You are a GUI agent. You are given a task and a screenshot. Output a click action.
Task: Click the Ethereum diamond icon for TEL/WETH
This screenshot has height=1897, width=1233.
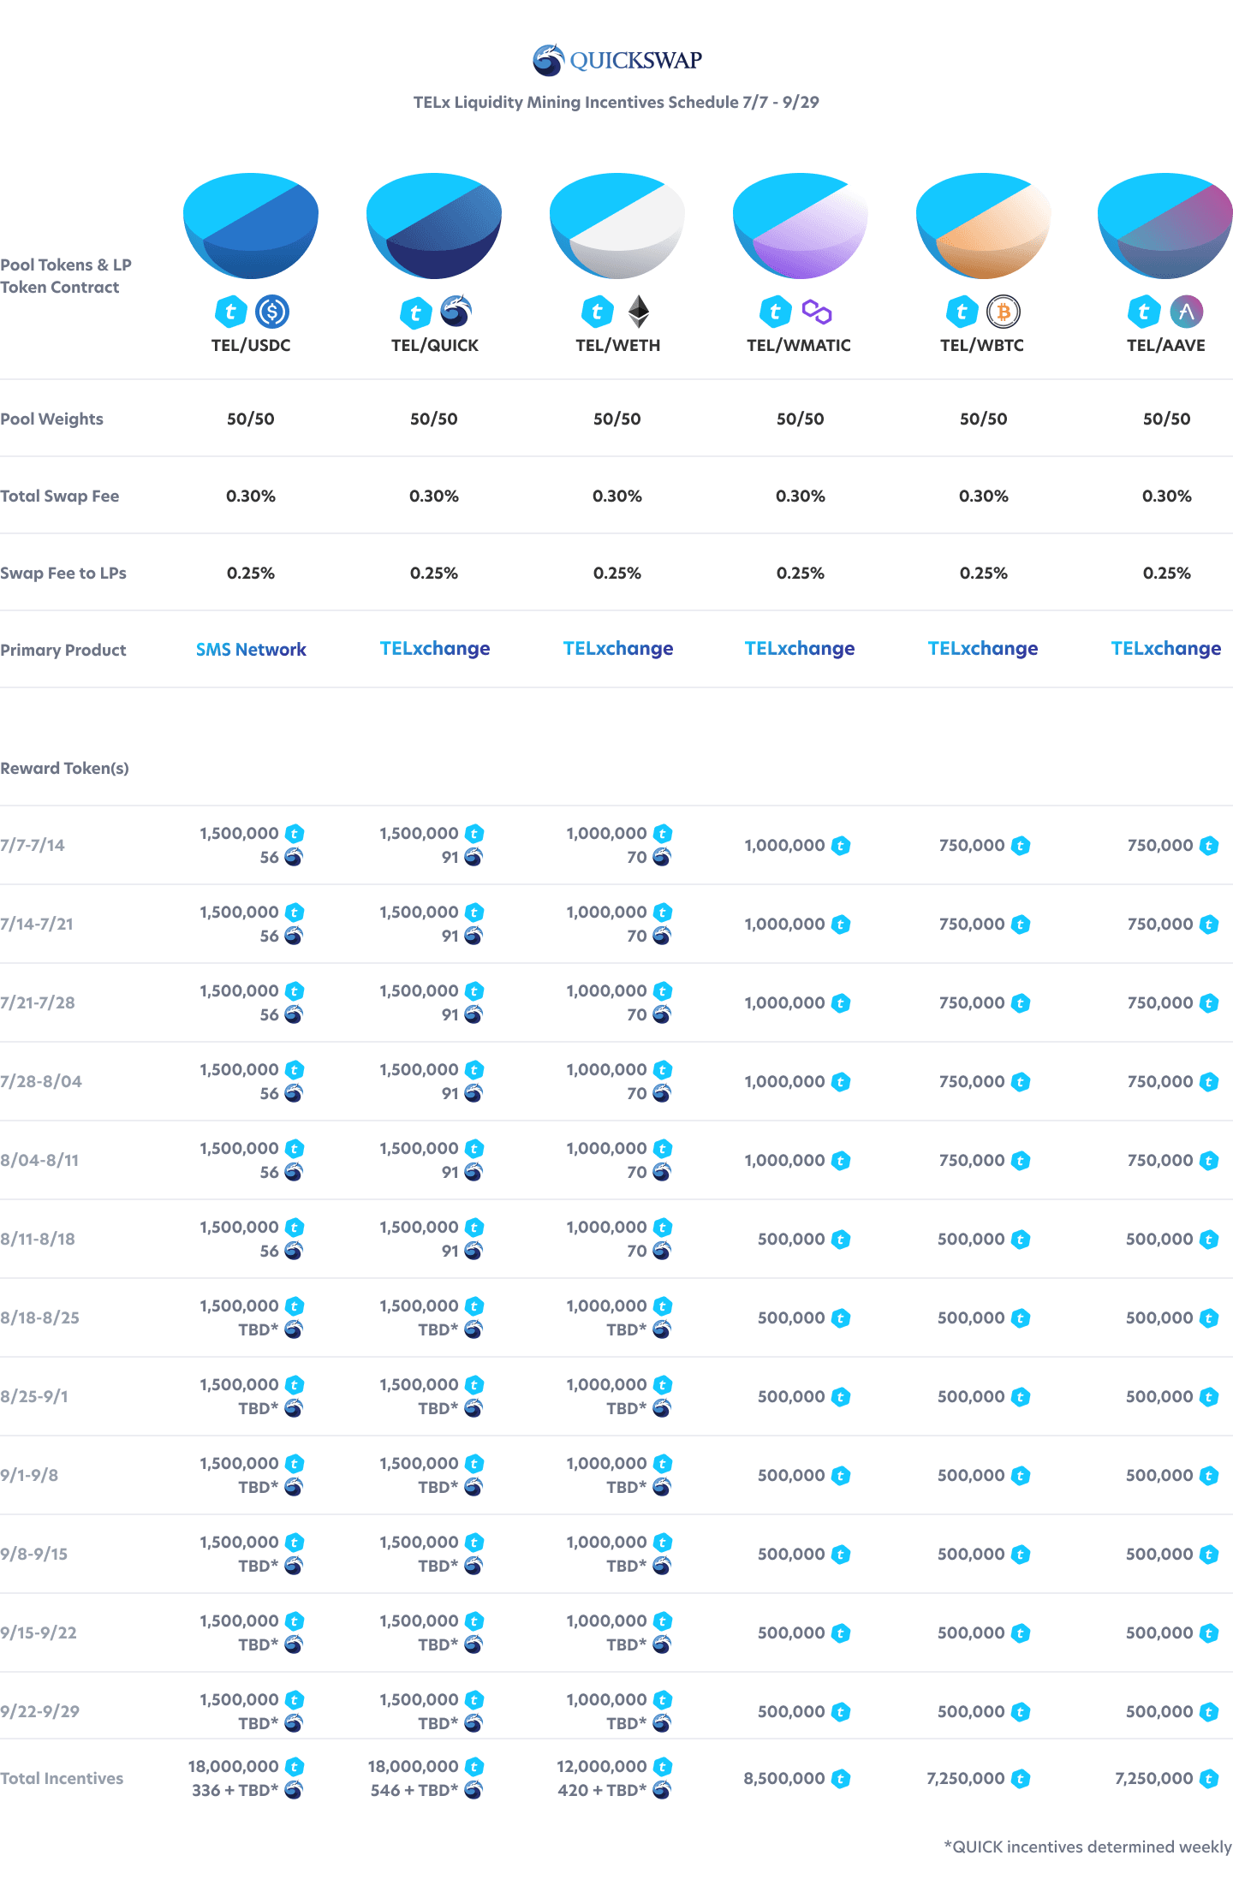coord(639,312)
